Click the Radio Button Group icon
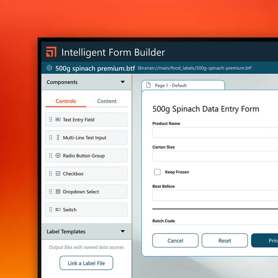Screen dimensions: 278x278 (58, 156)
